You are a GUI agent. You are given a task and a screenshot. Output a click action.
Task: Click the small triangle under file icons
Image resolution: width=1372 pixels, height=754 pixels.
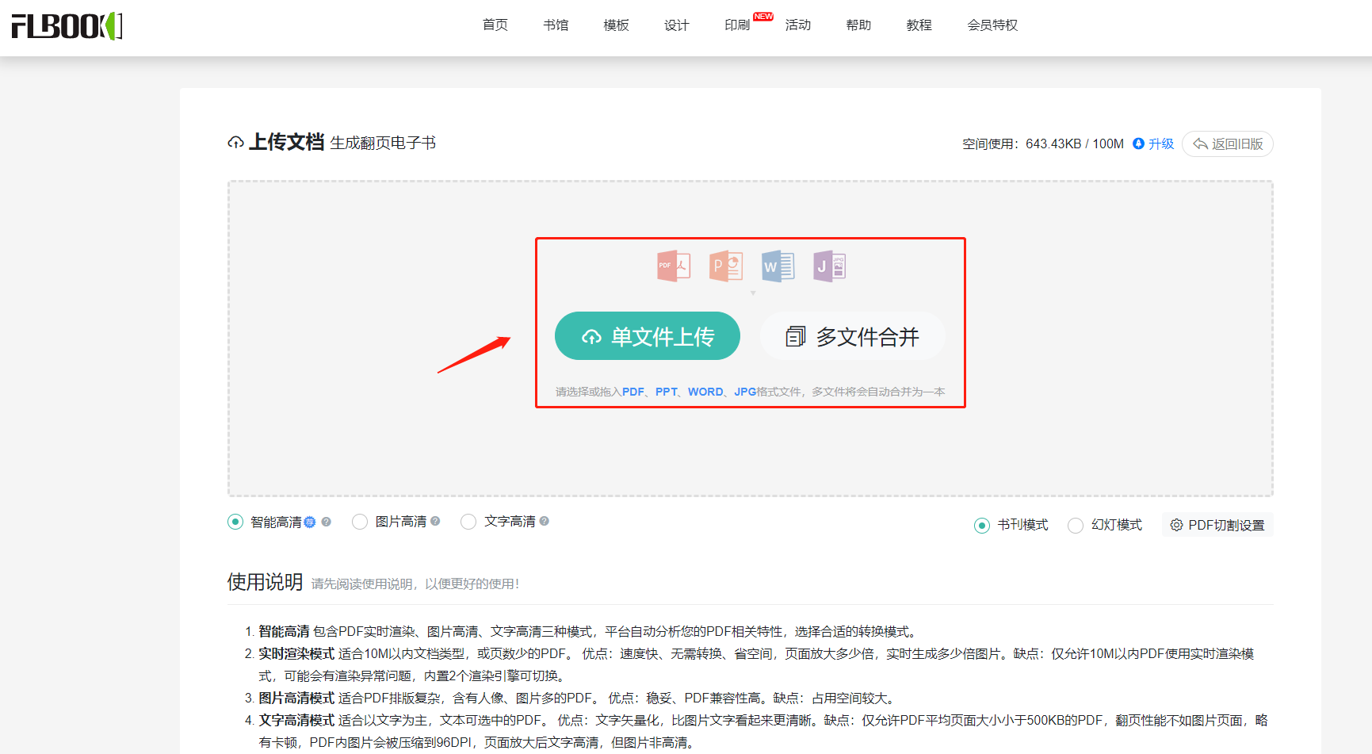pos(753,293)
